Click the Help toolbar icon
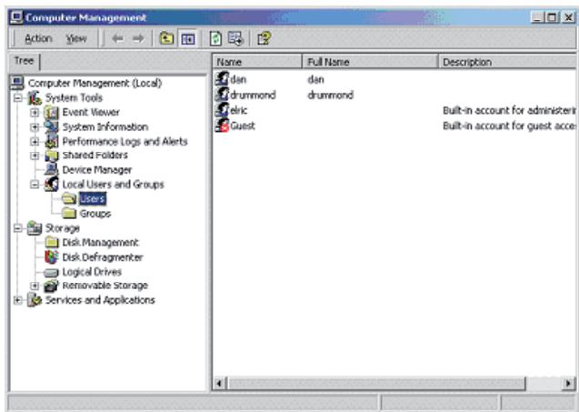Screen dimensions: 579x412 (265, 38)
